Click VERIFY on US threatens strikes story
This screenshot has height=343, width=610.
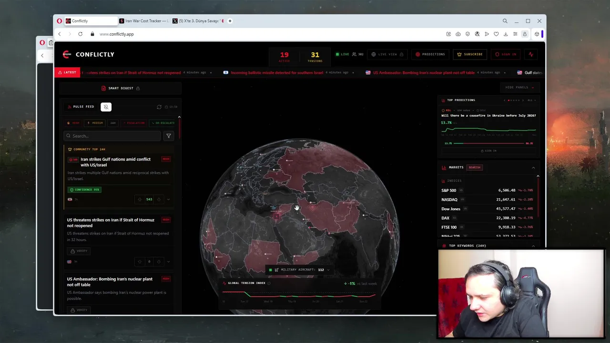point(79,251)
